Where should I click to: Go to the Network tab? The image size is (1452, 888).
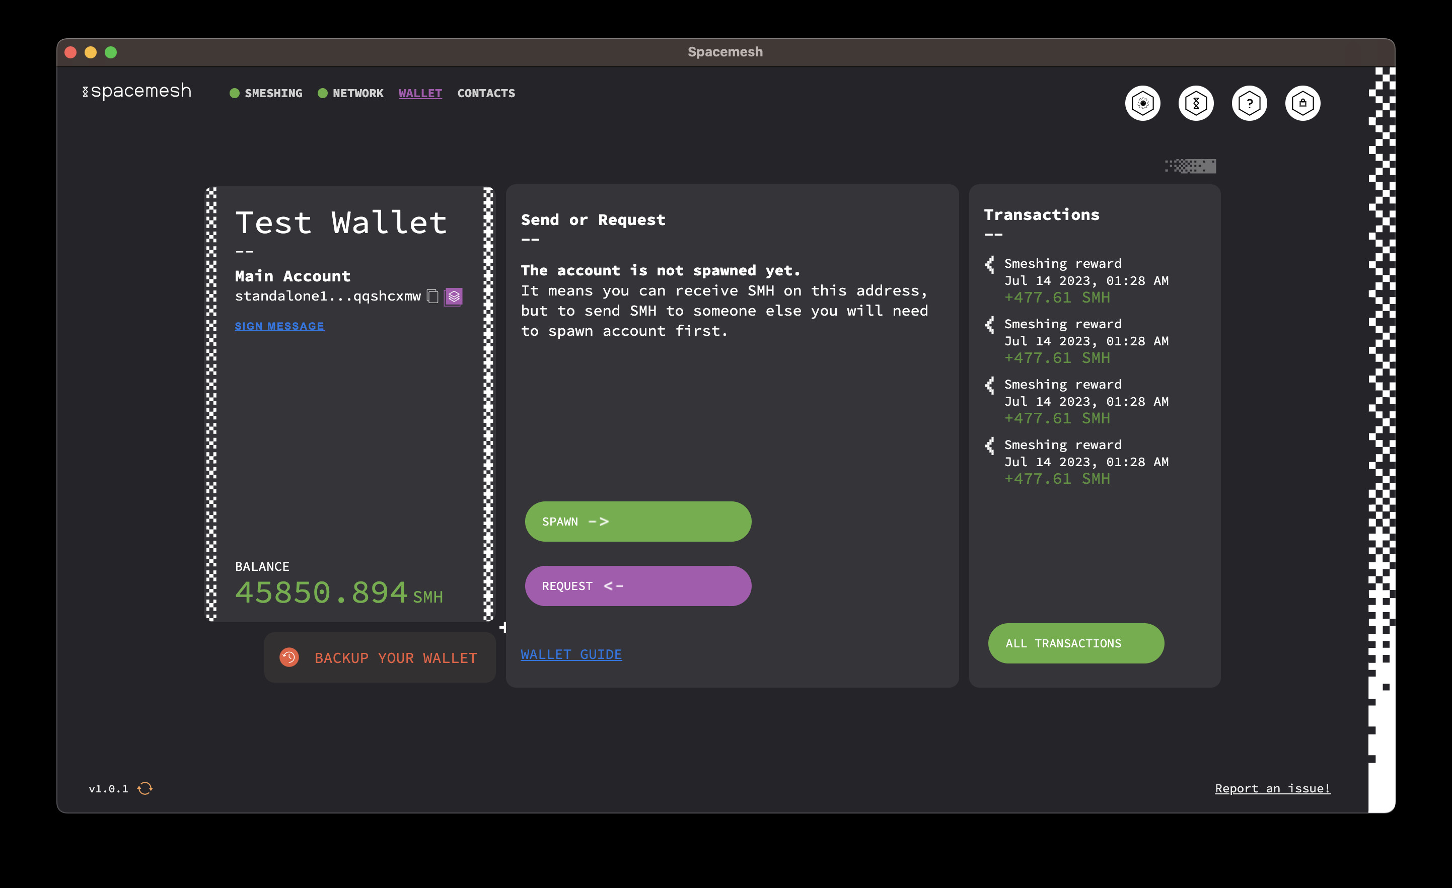point(357,93)
